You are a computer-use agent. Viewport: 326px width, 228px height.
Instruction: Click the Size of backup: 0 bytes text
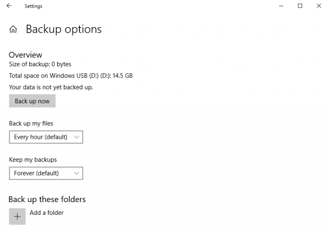coord(40,65)
